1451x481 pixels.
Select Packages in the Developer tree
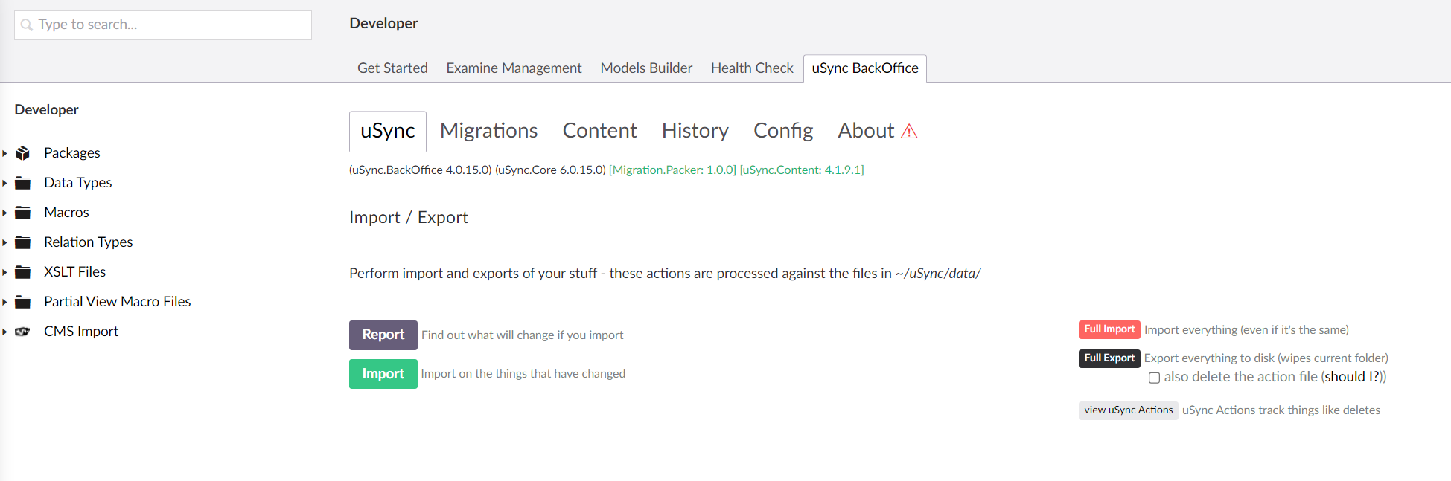click(72, 153)
